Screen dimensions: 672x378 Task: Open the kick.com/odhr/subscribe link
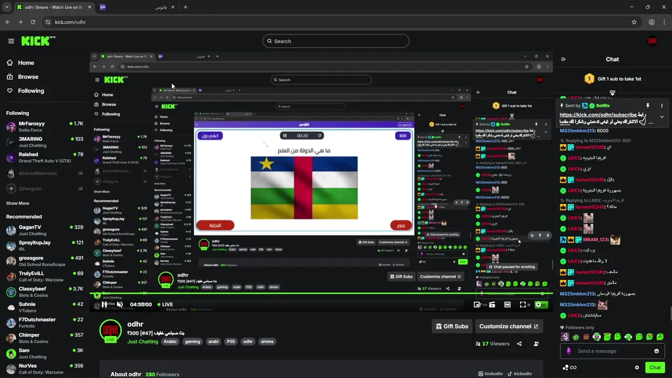tap(598, 115)
